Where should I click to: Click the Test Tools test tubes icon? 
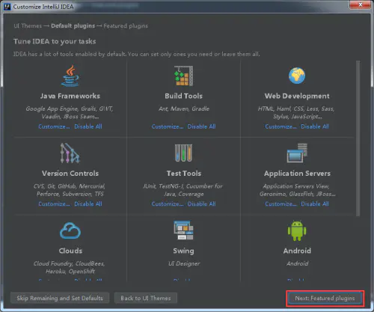[183, 153]
